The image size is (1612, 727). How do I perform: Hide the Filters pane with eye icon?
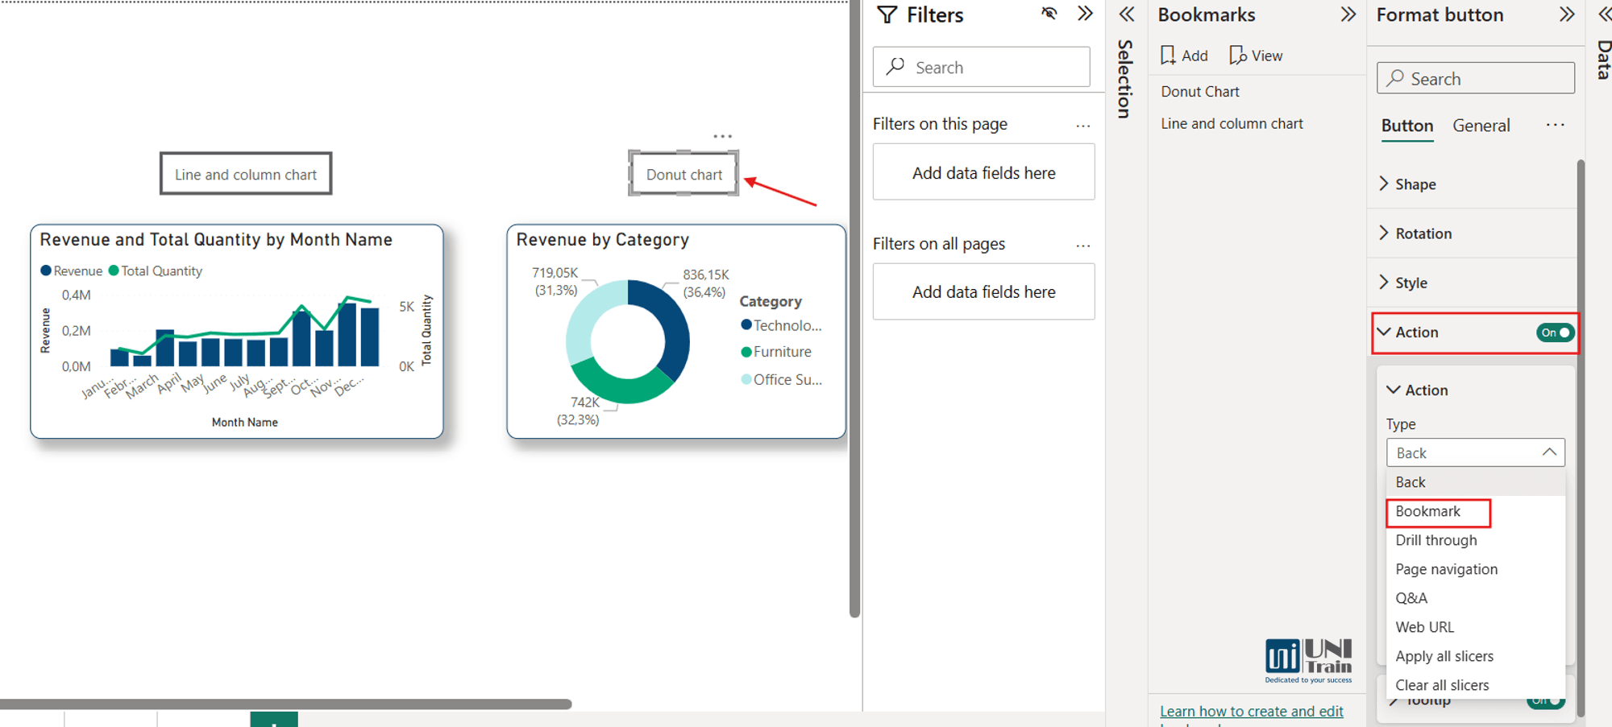(x=1049, y=14)
